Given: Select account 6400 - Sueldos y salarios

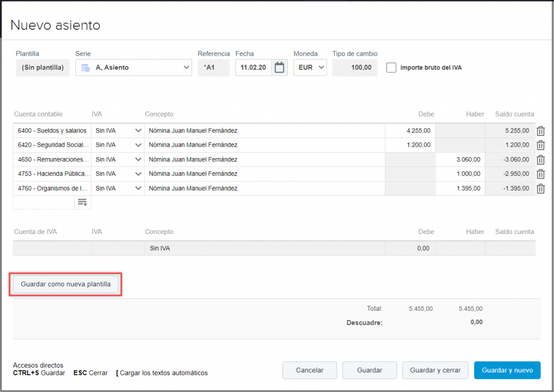Looking at the screenshot, I should 52,130.
